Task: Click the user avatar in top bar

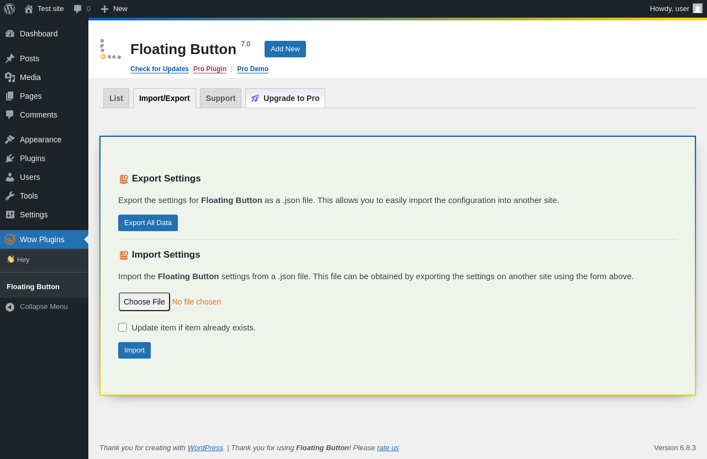Action: point(698,8)
